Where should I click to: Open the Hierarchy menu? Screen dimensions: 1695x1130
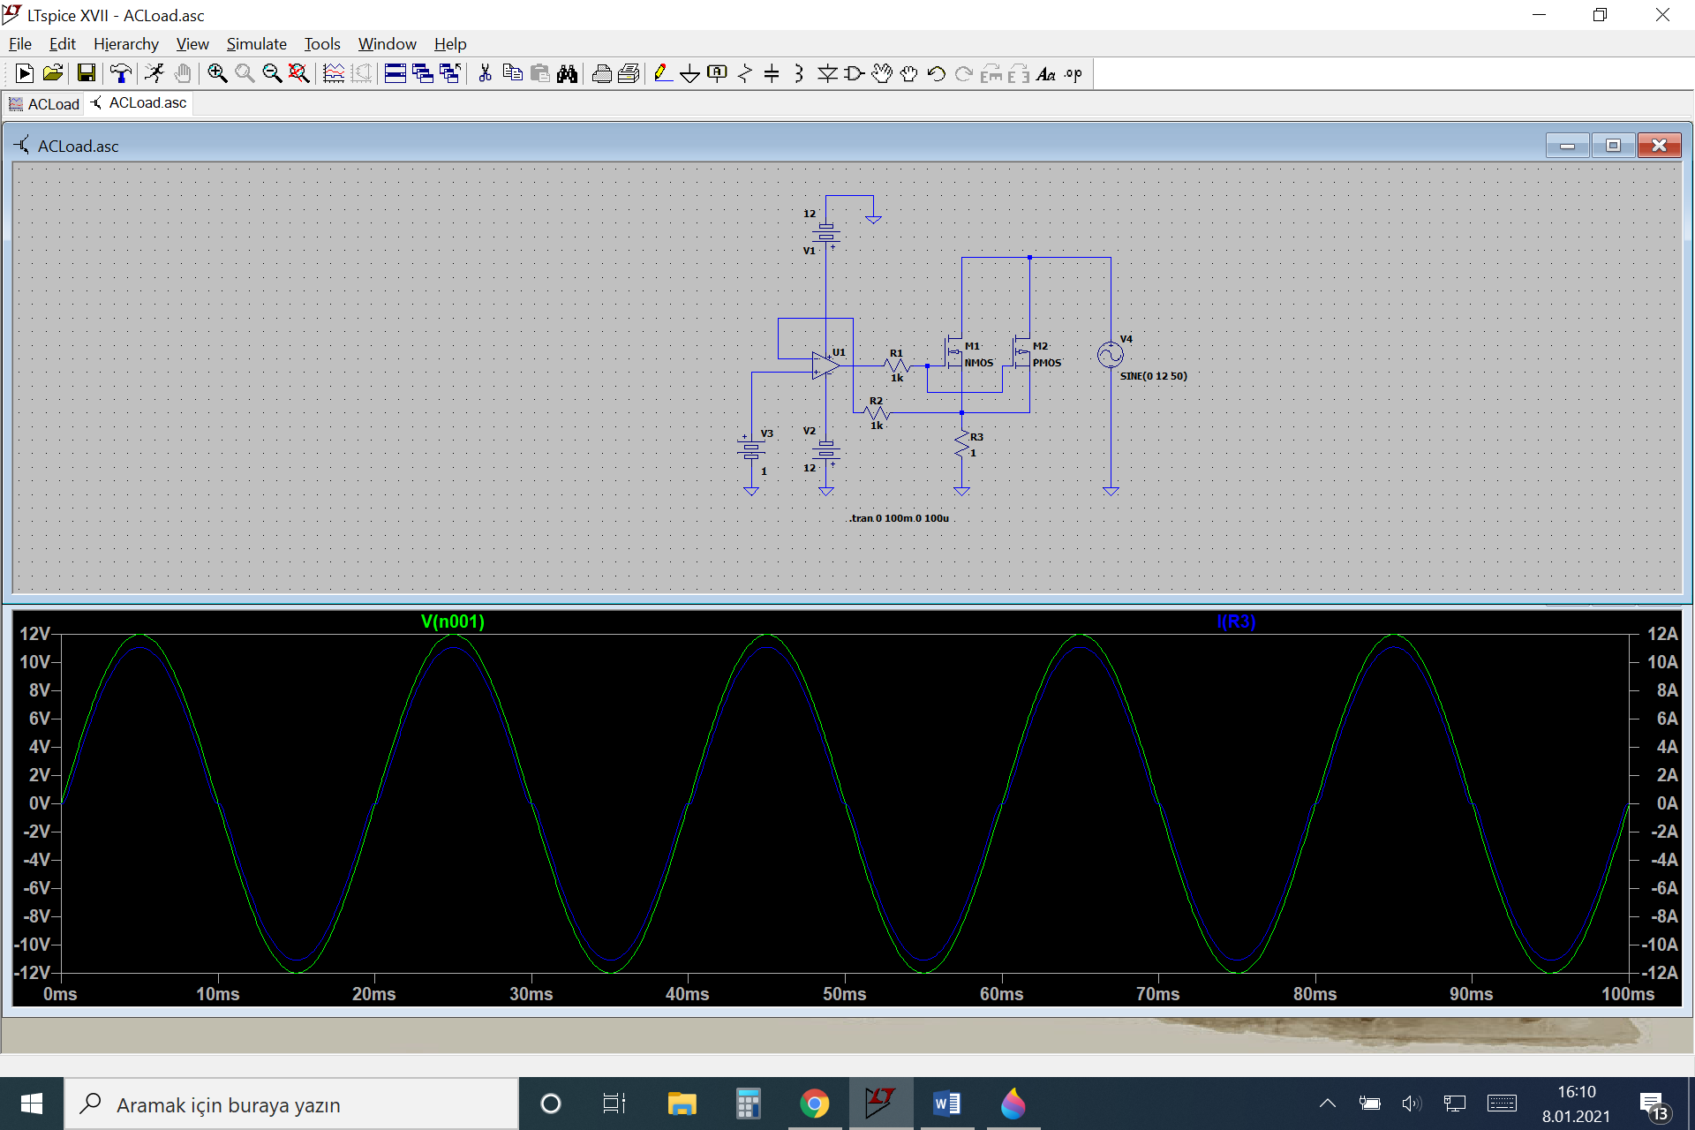coord(125,44)
